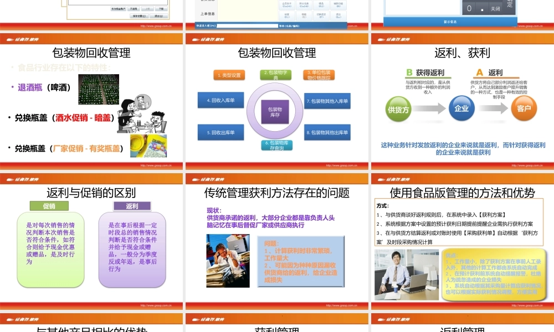Select the 取单 (F2) function icon
The height and width of the screenshot is (332, 554).
pos(304,15)
